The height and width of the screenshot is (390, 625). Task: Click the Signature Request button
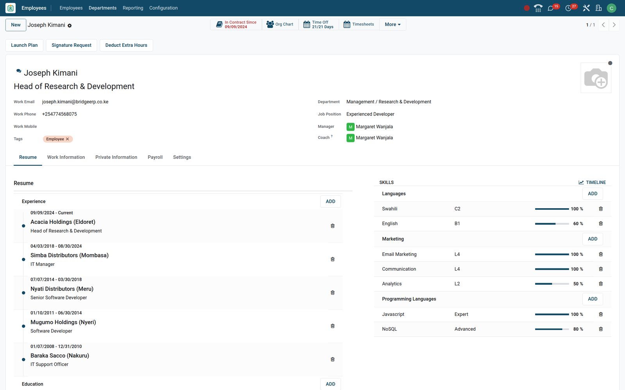[71, 45]
